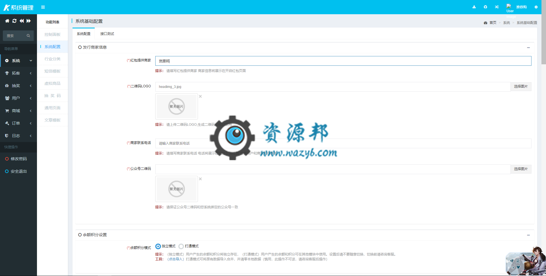Click the 二维码LOGO filename field

333,87
